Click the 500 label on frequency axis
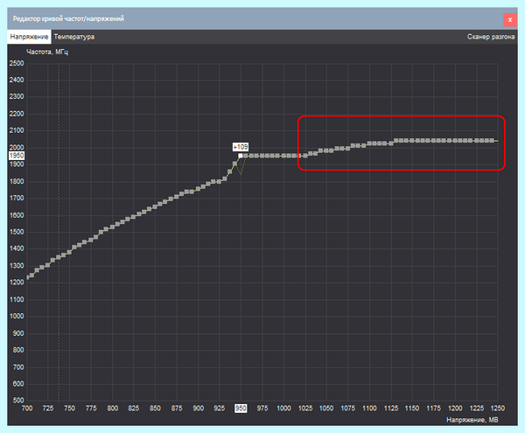 [18, 401]
